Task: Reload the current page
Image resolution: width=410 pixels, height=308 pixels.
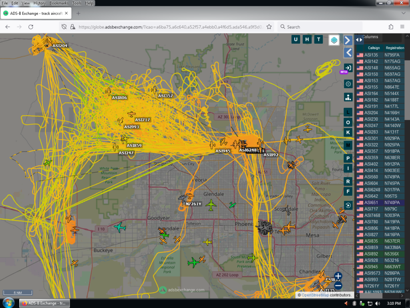Action: [31, 27]
